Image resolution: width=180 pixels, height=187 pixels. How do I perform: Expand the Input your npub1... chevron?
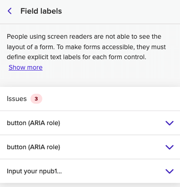(170, 171)
